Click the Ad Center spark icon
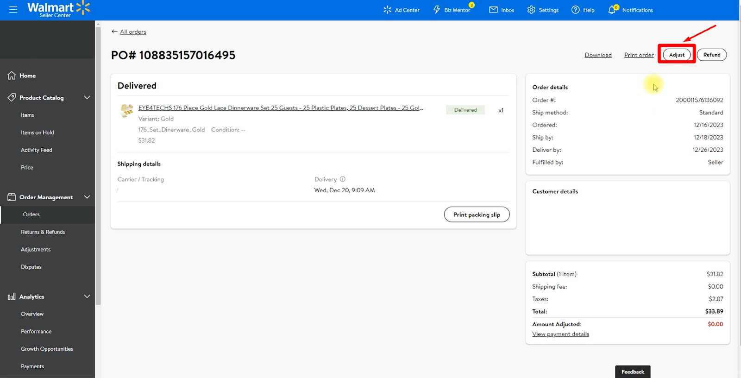Screen dimensions: 741x378 pyautogui.click(x=387, y=10)
